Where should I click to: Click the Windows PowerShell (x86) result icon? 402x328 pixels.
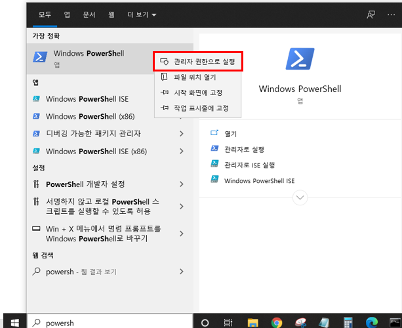click(x=36, y=116)
